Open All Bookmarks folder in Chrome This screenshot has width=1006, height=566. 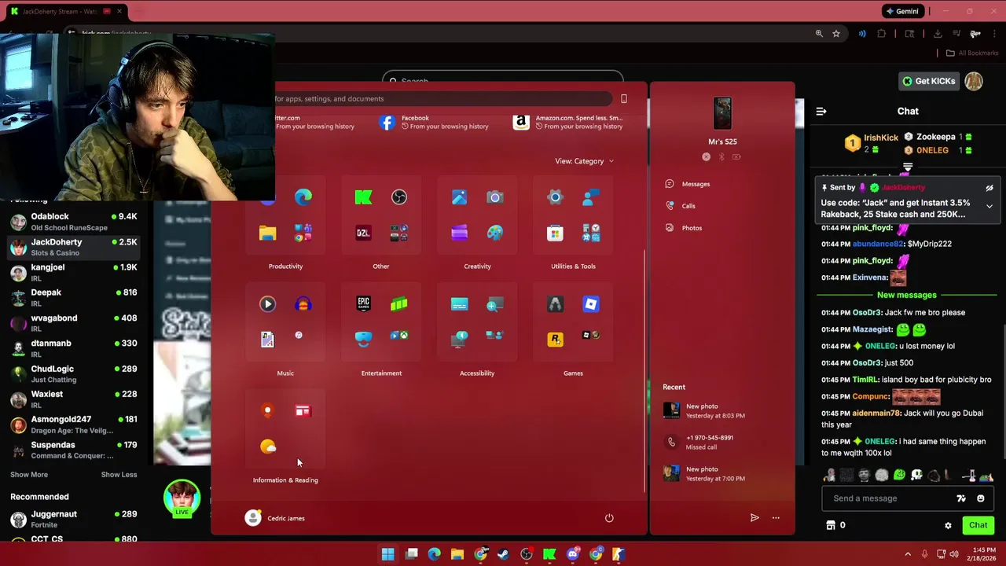point(971,53)
